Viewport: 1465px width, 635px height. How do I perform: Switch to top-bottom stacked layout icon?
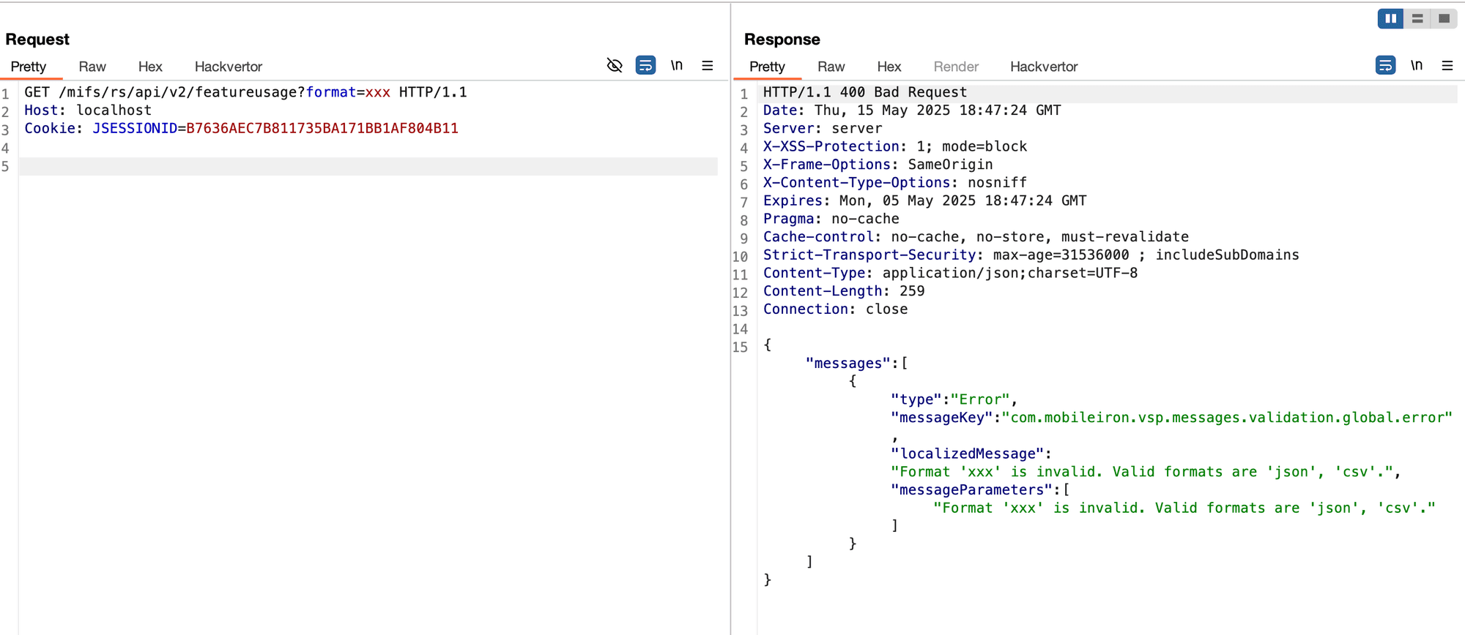(x=1417, y=19)
